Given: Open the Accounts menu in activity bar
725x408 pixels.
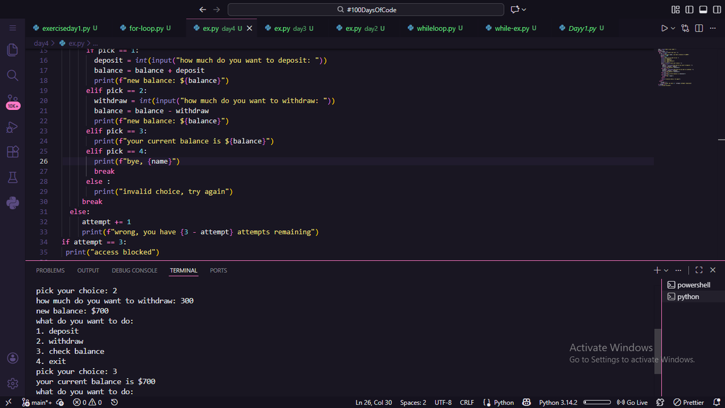Looking at the screenshot, I should coord(12,358).
